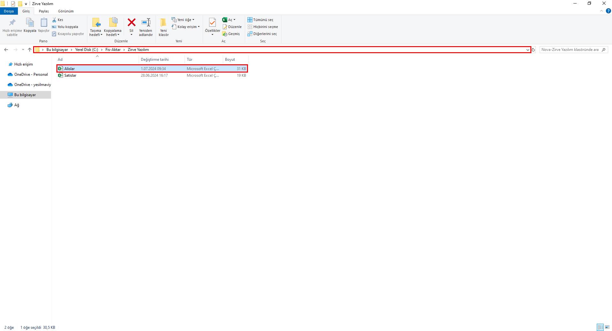Screen dimensions: 612x331
Task: Refresh the folder using the reload icon
Action: (533, 50)
